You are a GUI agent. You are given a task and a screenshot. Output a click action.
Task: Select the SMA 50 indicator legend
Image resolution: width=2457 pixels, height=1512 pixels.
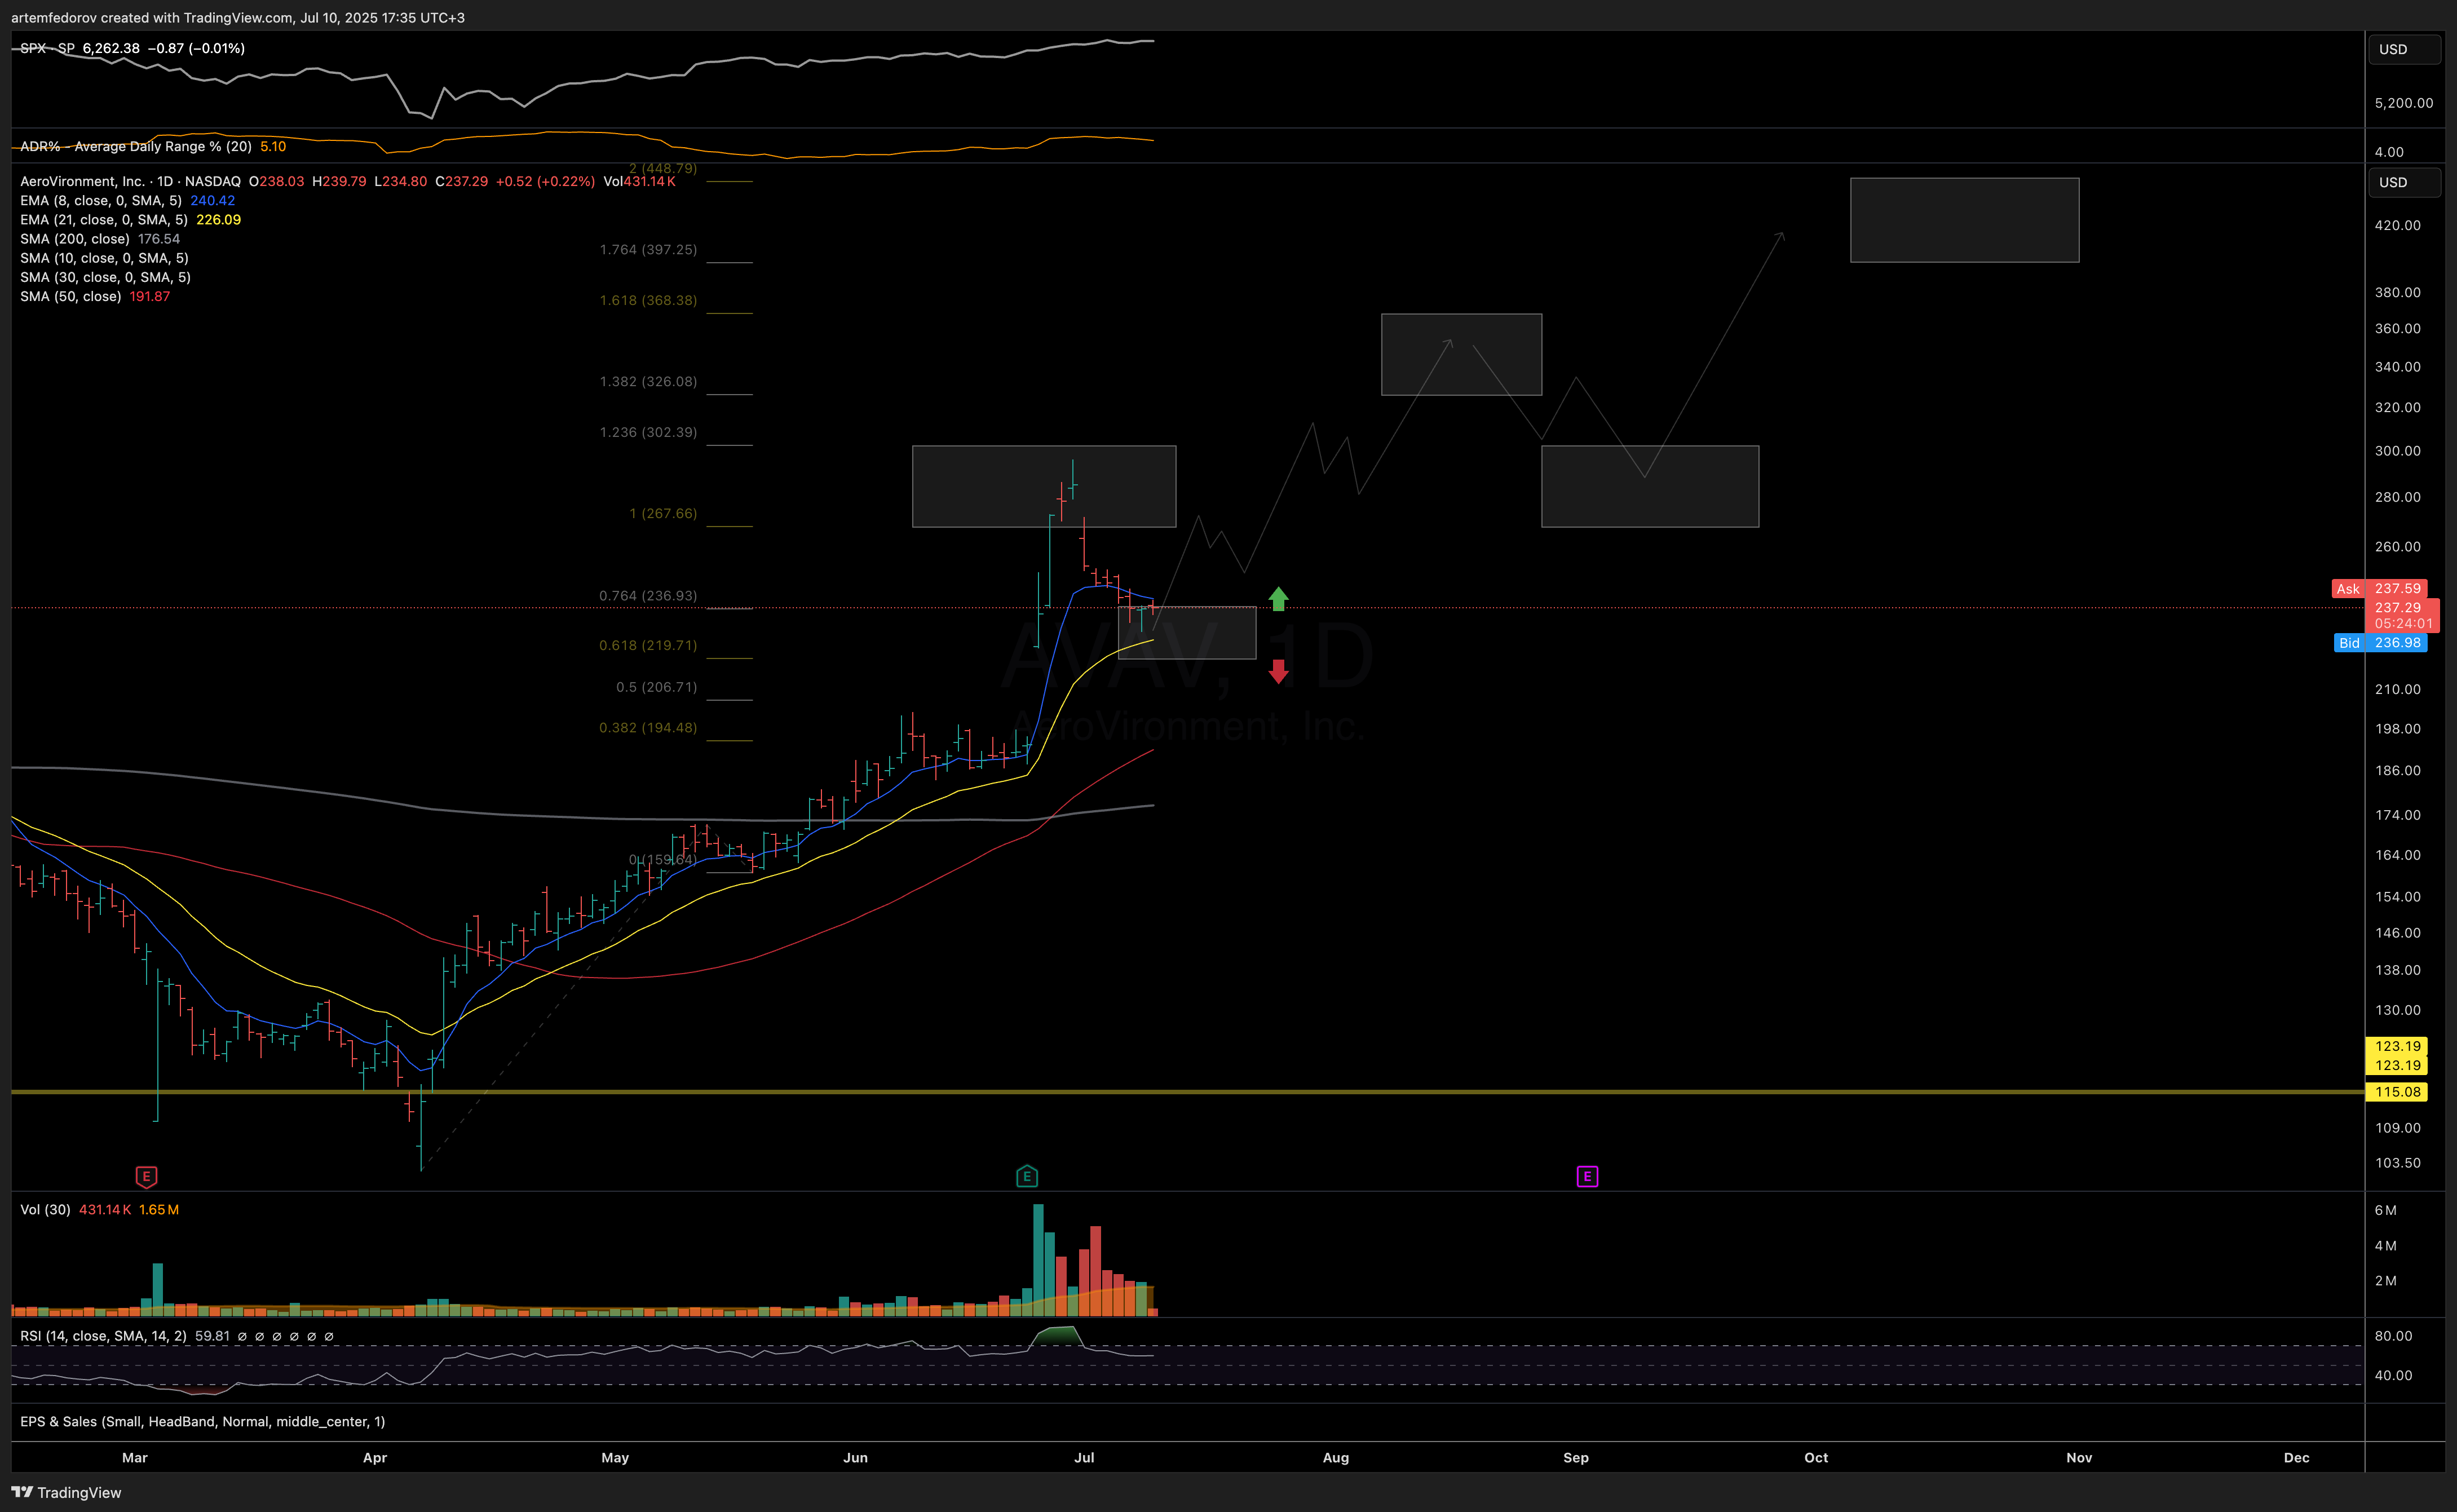71,296
